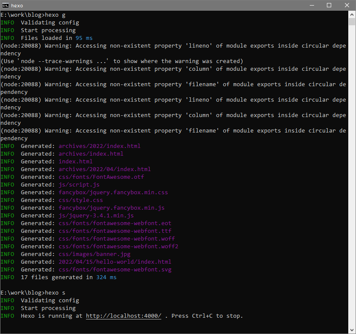Click the vertical scrollbar thumb
Image resolution: width=356 pixels, height=334 pixels.
[x=352, y=22]
